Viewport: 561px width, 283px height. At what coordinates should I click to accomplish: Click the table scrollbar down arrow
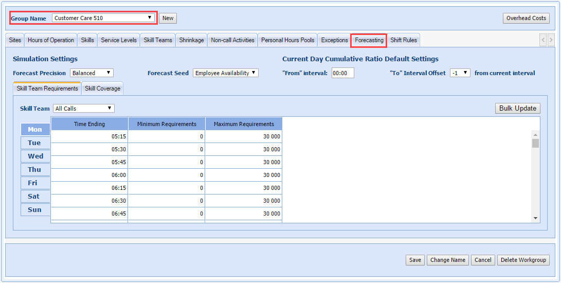coord(535,218)
